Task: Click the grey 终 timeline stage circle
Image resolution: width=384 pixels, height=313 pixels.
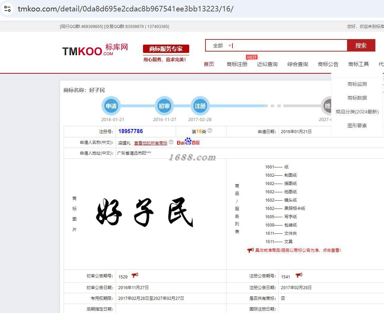Action: [327, 106]
